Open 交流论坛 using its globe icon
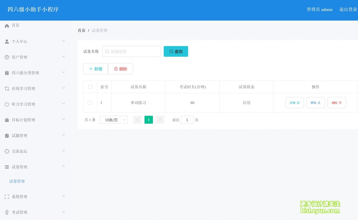 (x=7, y=151)
